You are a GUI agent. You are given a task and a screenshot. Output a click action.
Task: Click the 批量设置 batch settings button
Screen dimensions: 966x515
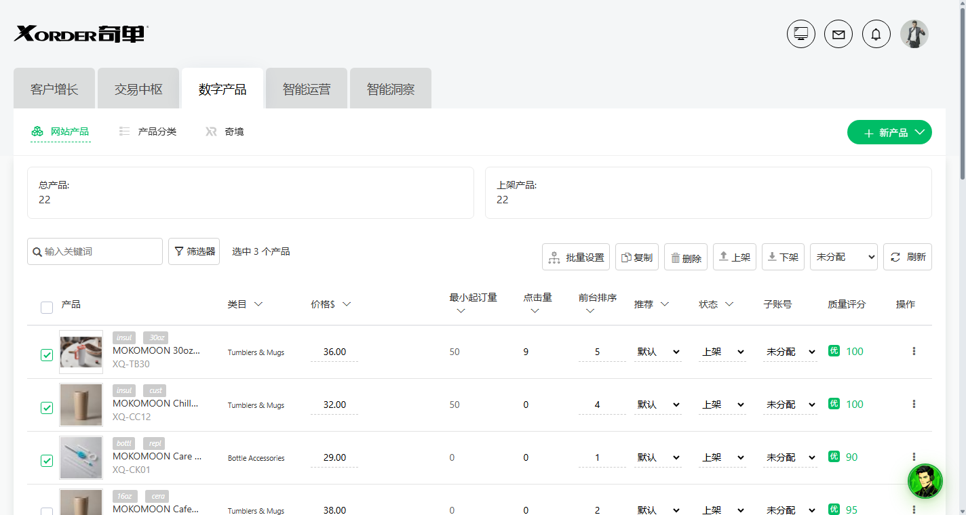[576, 257]
